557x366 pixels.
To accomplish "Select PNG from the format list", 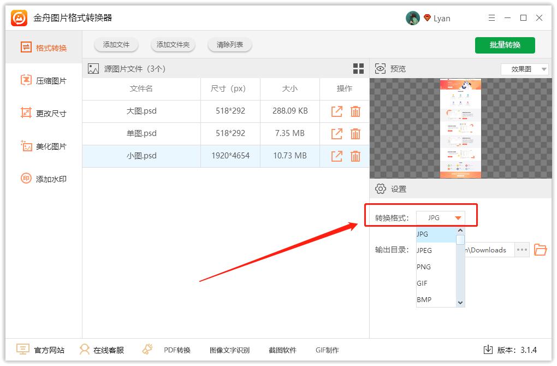I will click(x=424, y=267).
